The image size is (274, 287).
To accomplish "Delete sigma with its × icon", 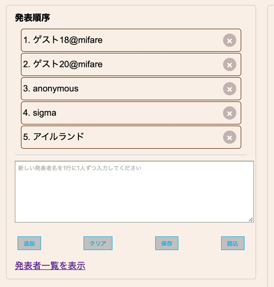I will point(229,113).
